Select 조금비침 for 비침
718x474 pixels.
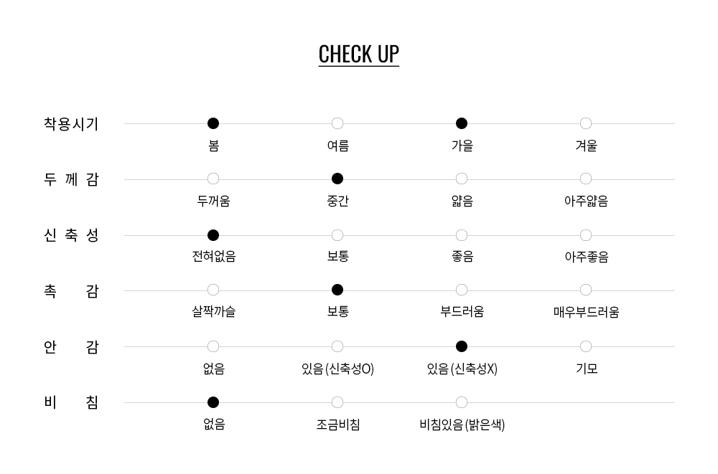click(x=337, y=402)
